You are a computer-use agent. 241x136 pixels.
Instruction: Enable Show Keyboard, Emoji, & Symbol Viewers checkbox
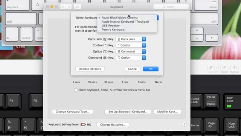(x=76, y=90)
